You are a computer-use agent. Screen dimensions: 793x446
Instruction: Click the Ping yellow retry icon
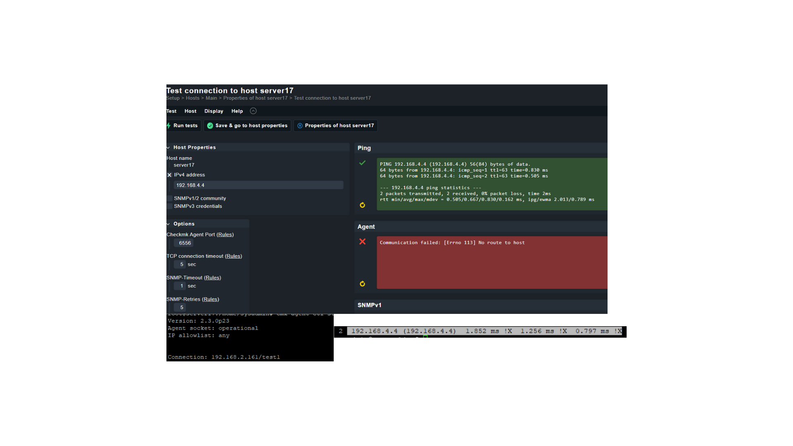point(362,205)
